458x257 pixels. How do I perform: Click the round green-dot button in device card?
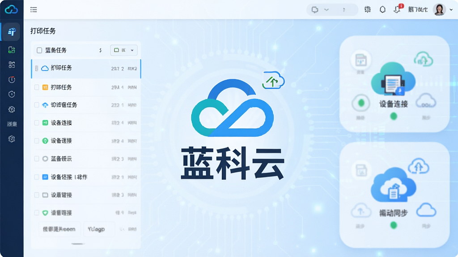point(361,103)
